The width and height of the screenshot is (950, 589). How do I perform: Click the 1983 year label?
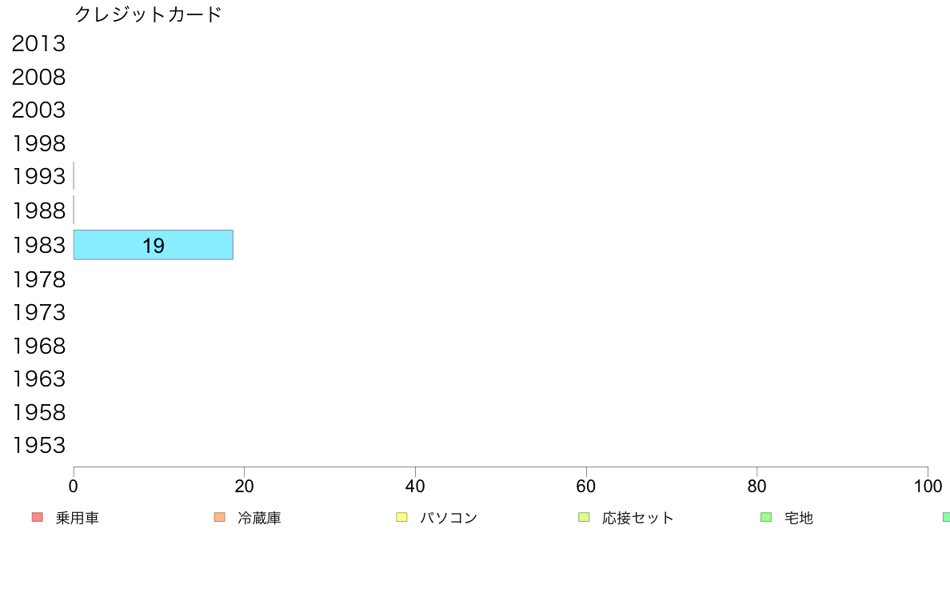coord(38,245)
